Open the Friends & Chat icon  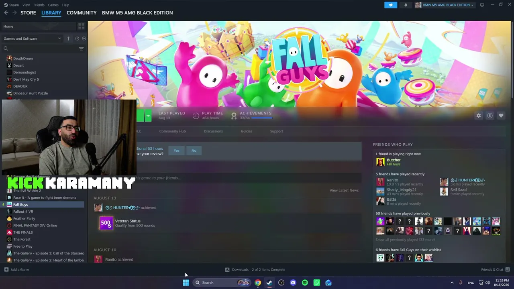pyautogui.click(x=507, y=269)
